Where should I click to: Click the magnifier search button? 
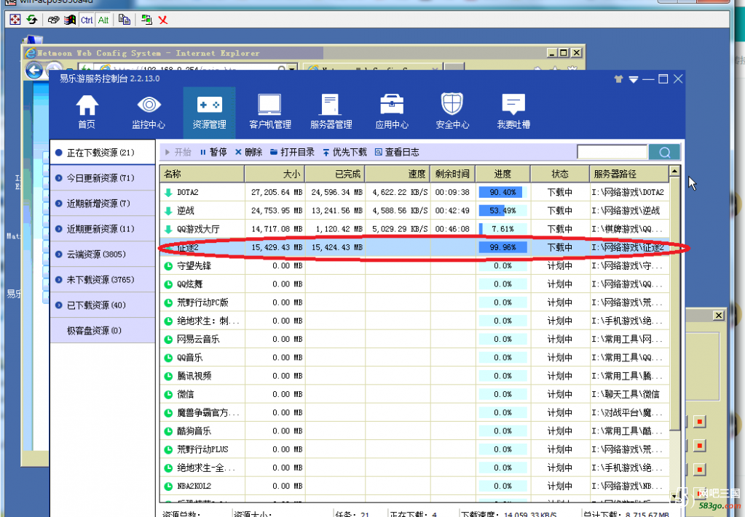(664, 152)
